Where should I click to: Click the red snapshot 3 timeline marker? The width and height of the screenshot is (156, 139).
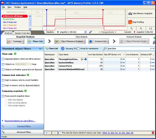click(103, 10)
